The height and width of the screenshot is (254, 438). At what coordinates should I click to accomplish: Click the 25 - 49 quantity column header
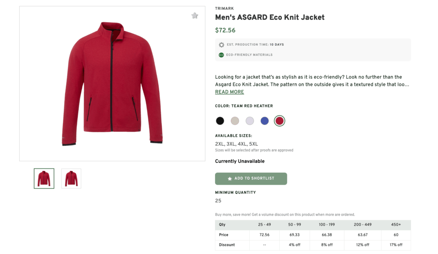(x=264, y=224)
